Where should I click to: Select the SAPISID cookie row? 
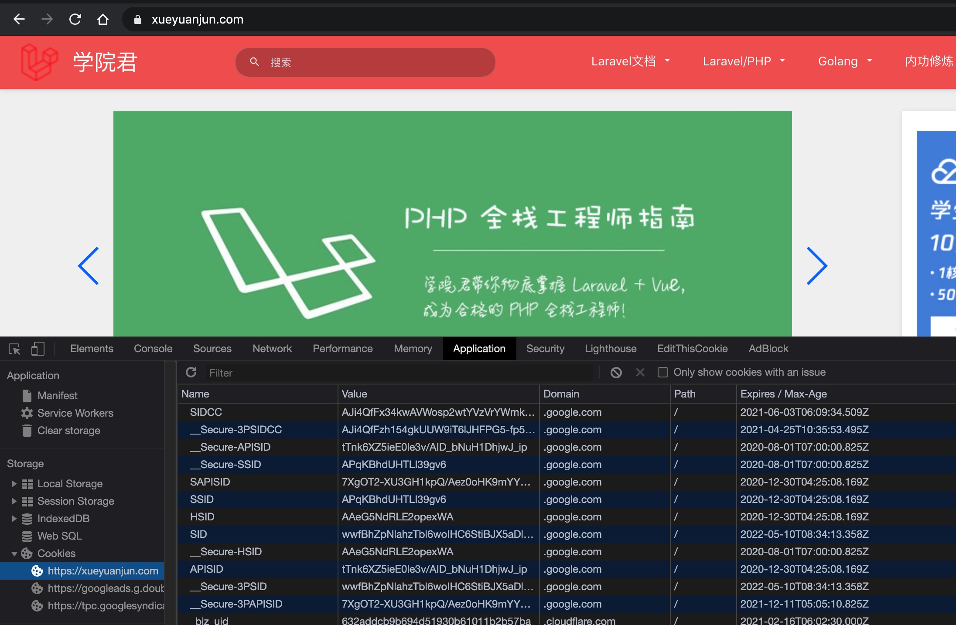click(x=567, y=482)
